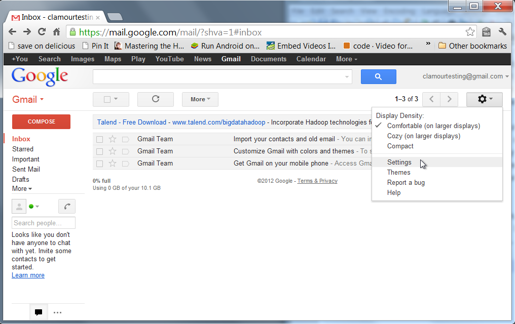Go to the browser home page icon
This screenshot has height=324, width=515.
click(56, 32)
